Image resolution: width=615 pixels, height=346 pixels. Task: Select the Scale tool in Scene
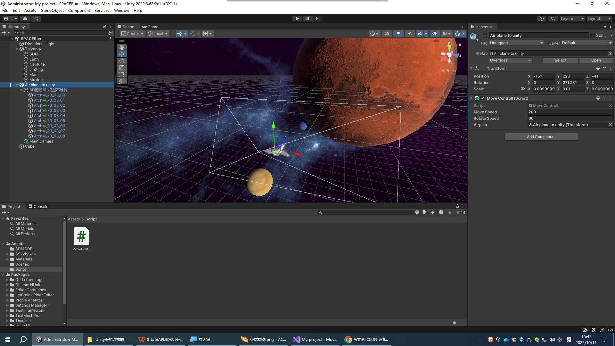(x=122, y=68)
